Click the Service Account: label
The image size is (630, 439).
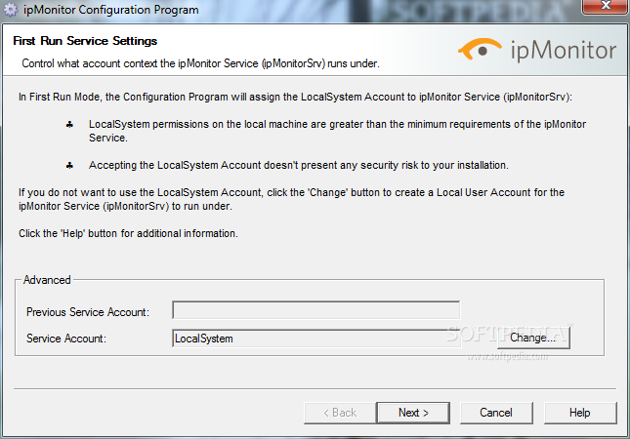point(66,339)
